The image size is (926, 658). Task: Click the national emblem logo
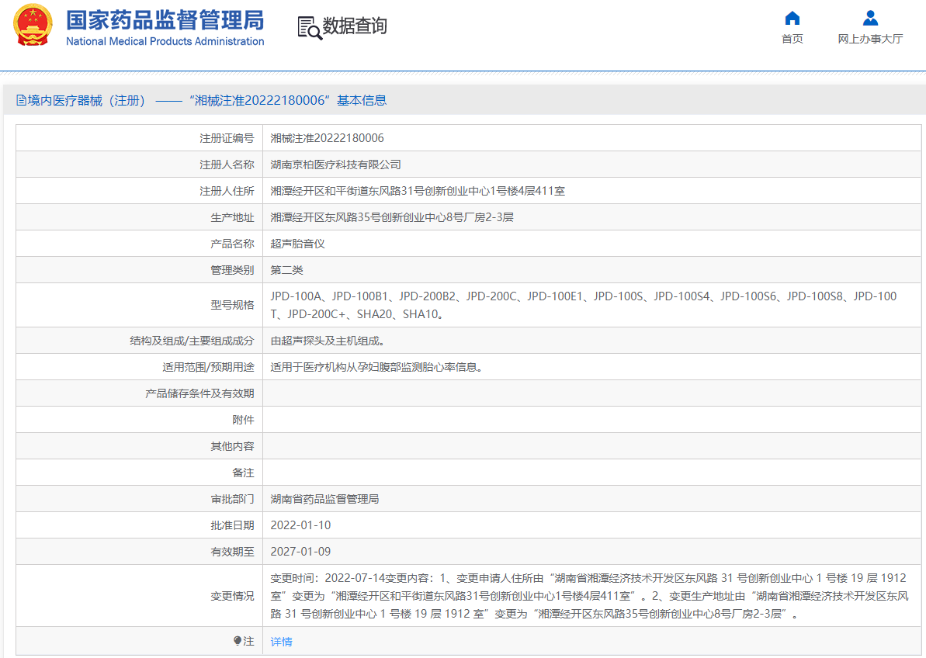tap(33, 25)
